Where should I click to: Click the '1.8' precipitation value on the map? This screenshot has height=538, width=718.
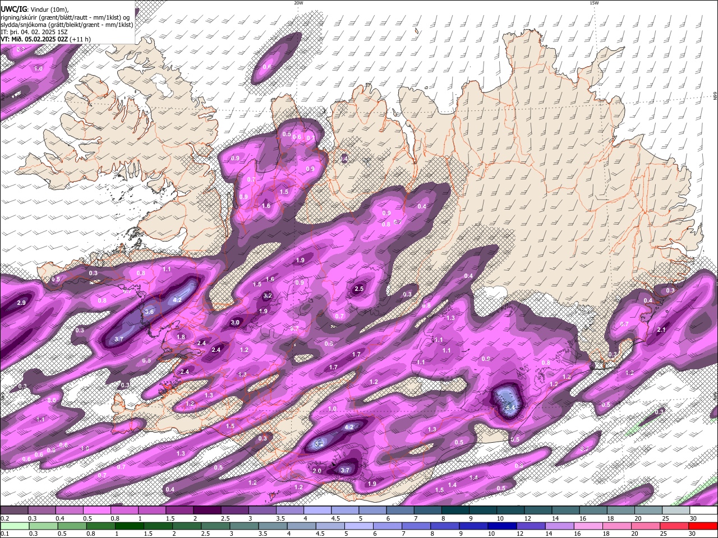pos(181,337)
